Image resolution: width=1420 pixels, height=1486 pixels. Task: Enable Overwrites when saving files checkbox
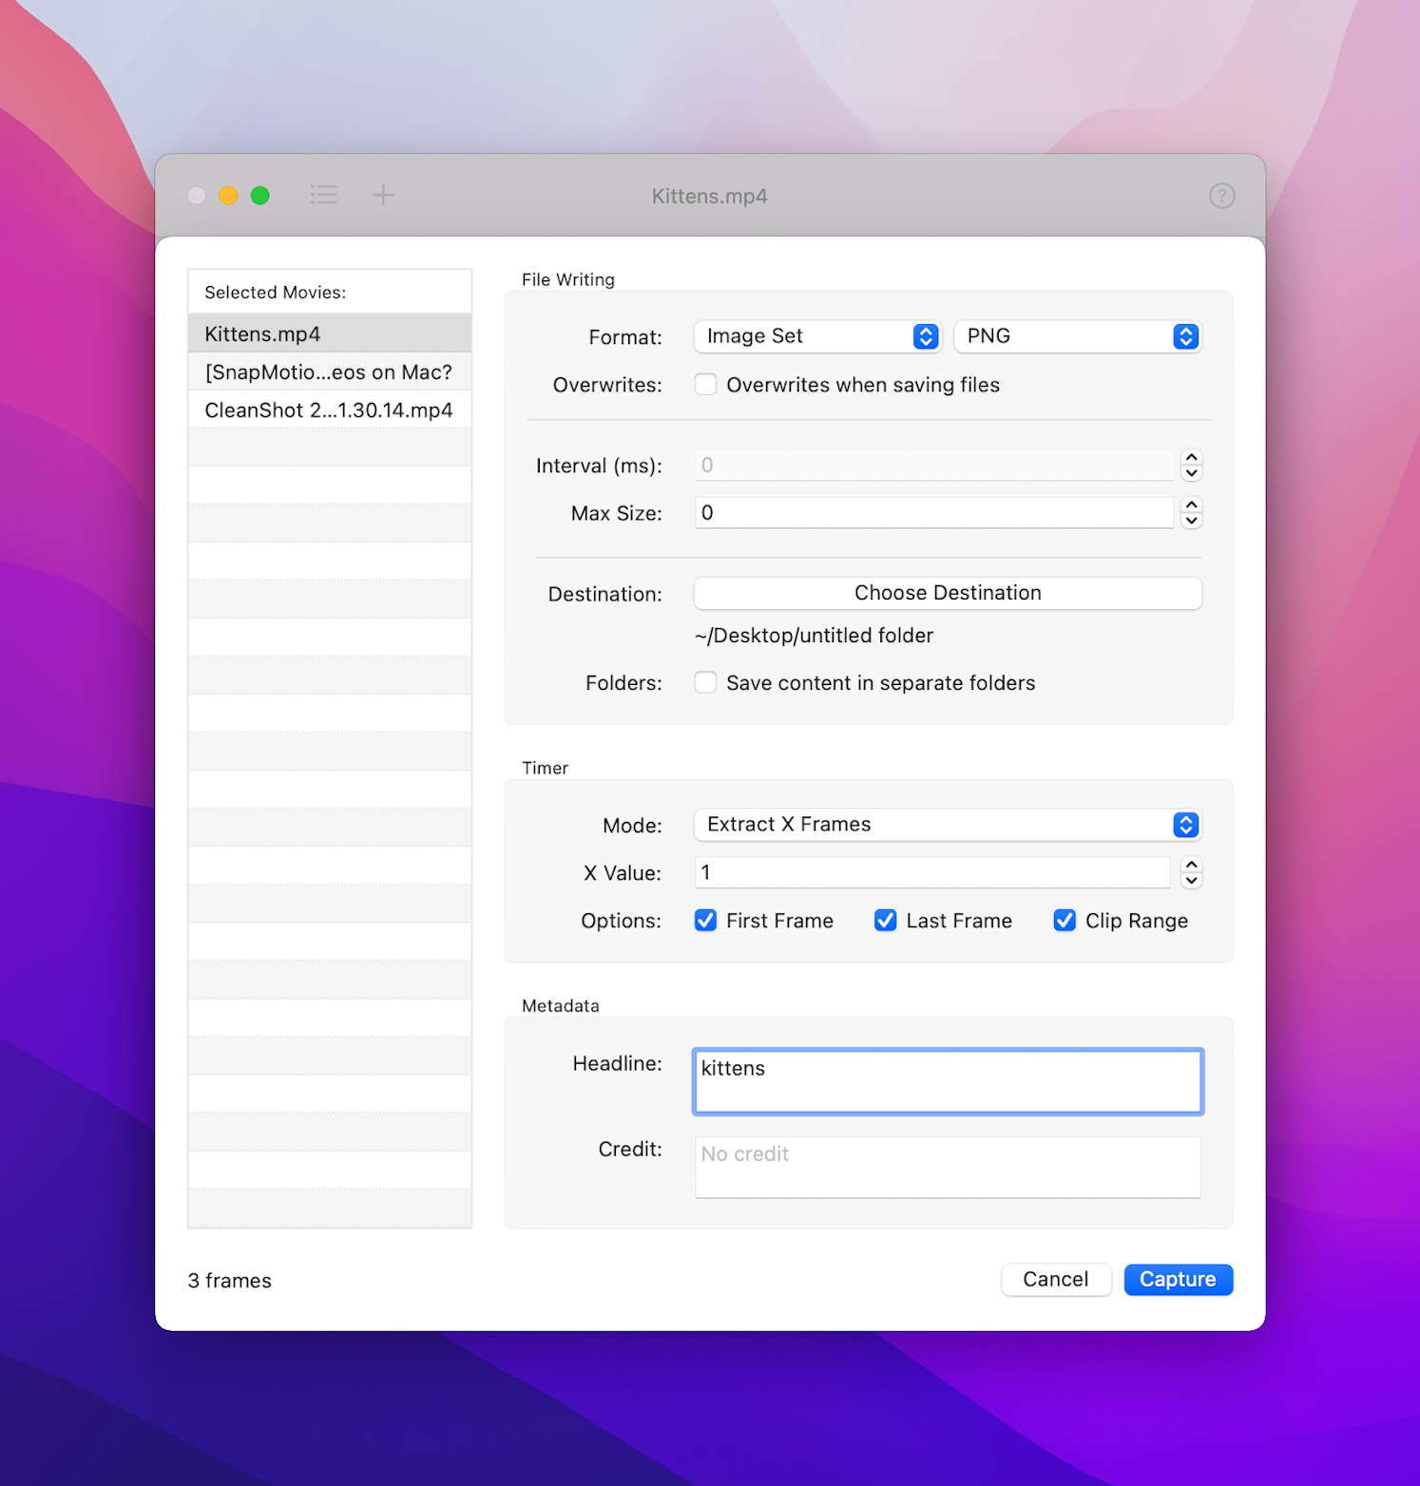705,385
